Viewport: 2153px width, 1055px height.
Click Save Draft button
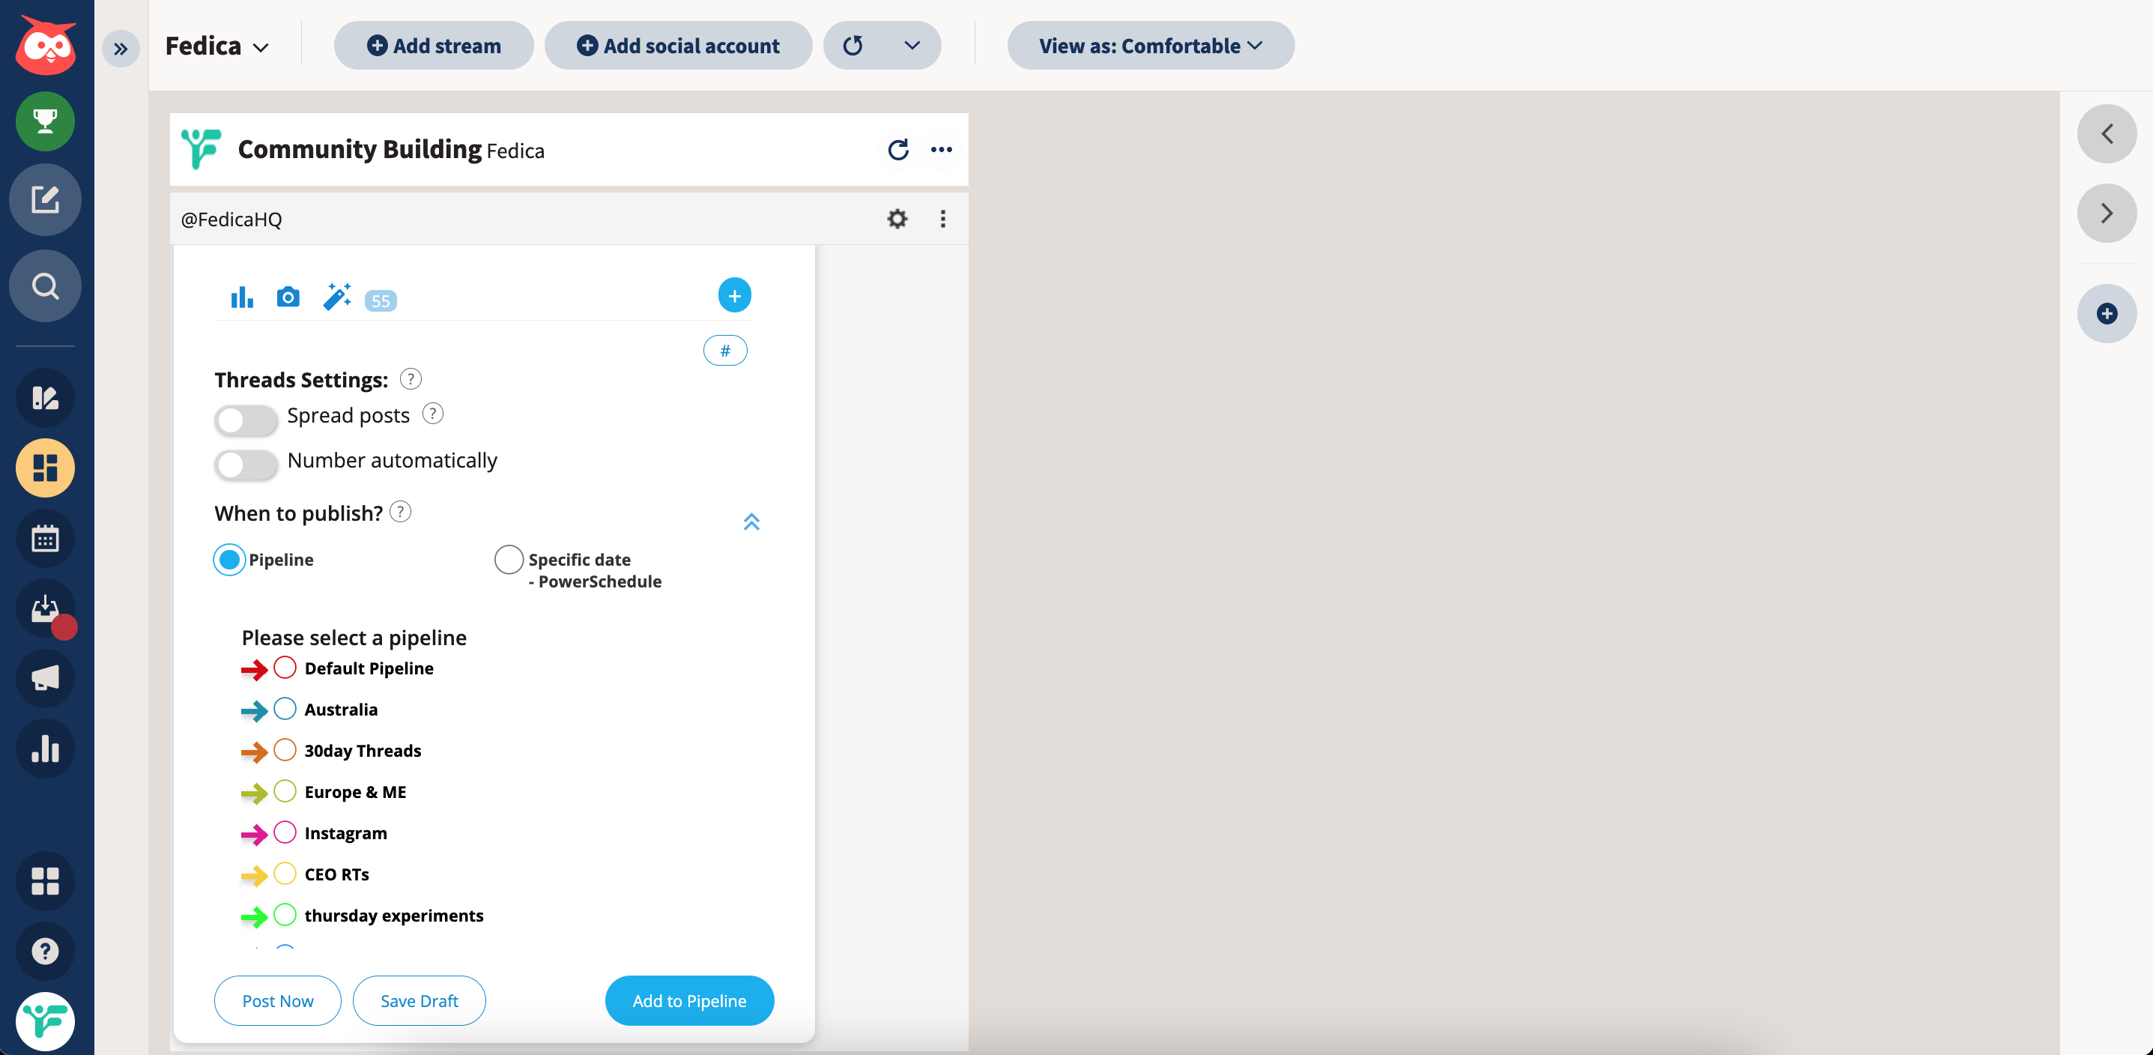[x=419, y=1000]
